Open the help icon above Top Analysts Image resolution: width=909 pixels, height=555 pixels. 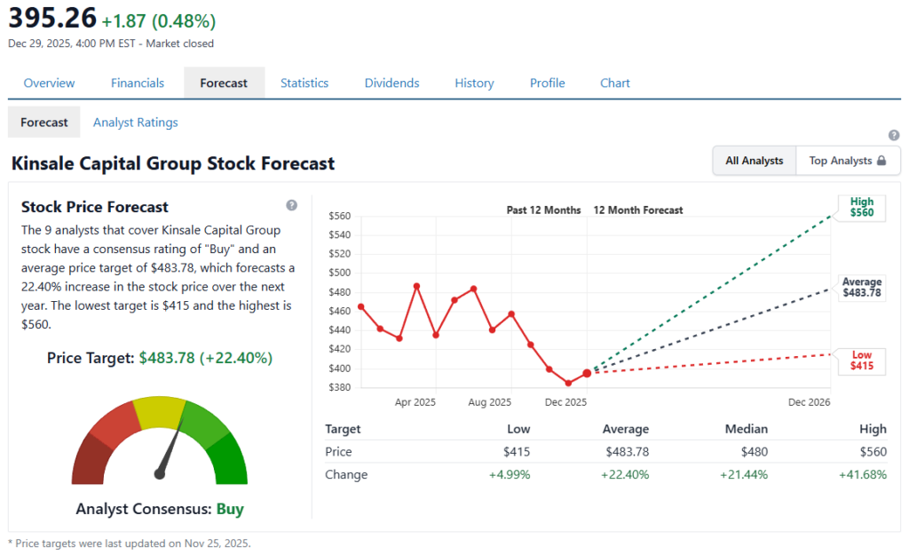[893, 135]
